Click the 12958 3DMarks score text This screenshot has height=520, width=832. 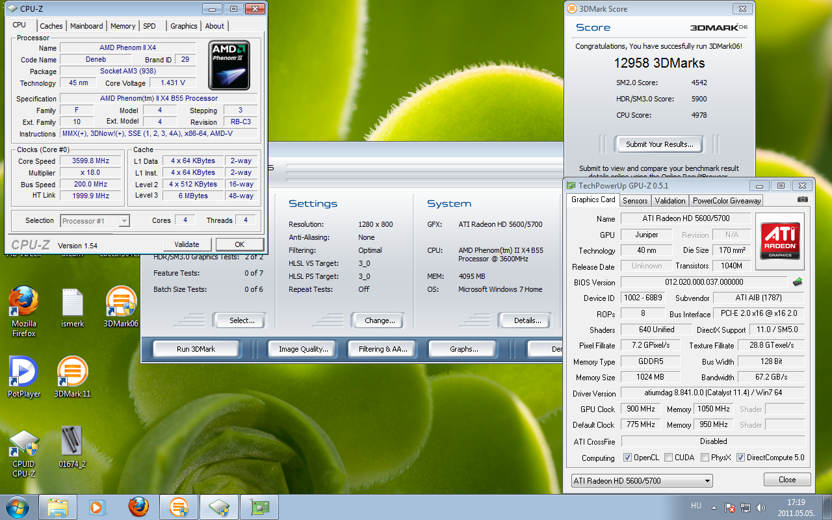[659, 63]
